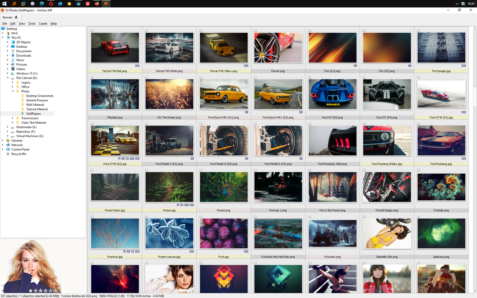
Task: Show hidden system tray icons chevron
Action: (x=457, y=3)
